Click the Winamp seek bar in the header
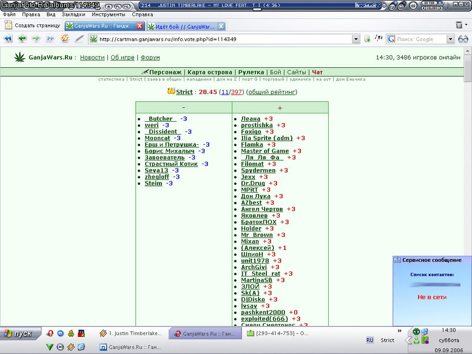472x354 pixels. point(260,9)
